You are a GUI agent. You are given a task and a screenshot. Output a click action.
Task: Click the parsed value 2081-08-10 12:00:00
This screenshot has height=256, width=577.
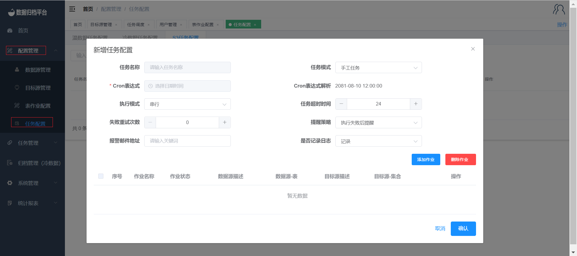[x=359, y=86]
